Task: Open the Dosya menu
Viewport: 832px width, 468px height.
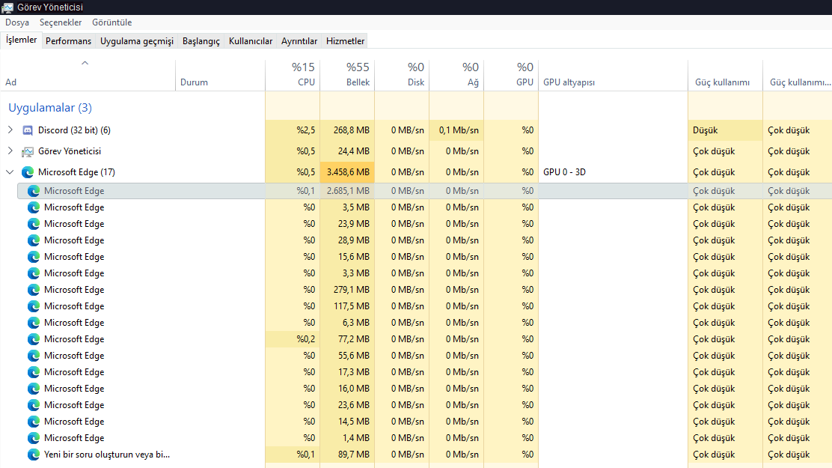Action: [17, 22]
